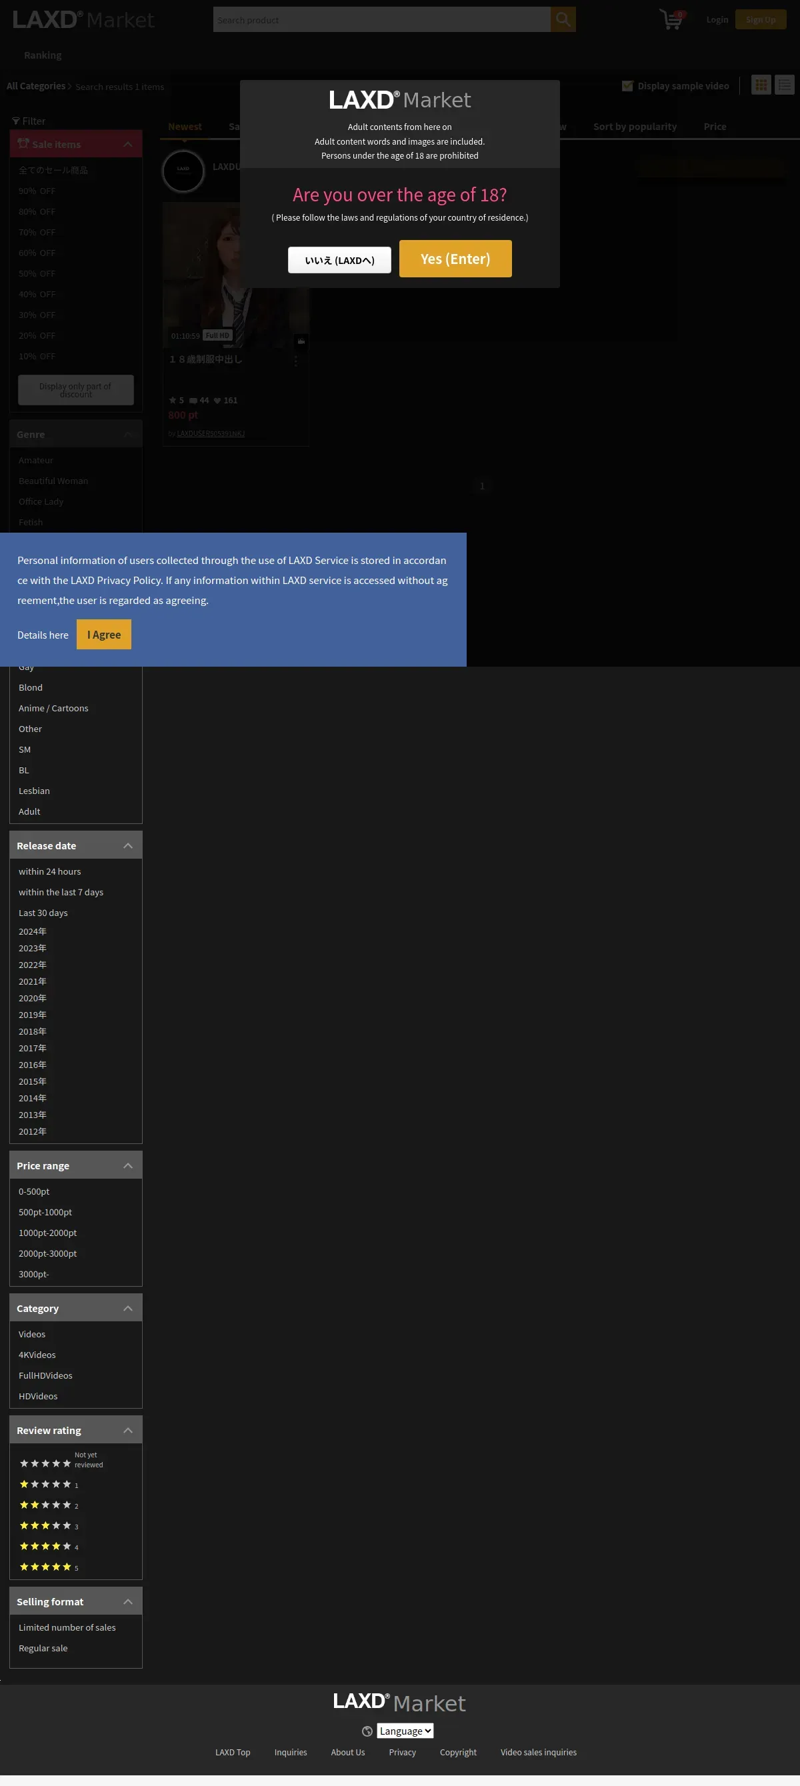This screenshot has height=1786, width=800.
Task: Click Display only part of discount button
Action: click(75, 391)
